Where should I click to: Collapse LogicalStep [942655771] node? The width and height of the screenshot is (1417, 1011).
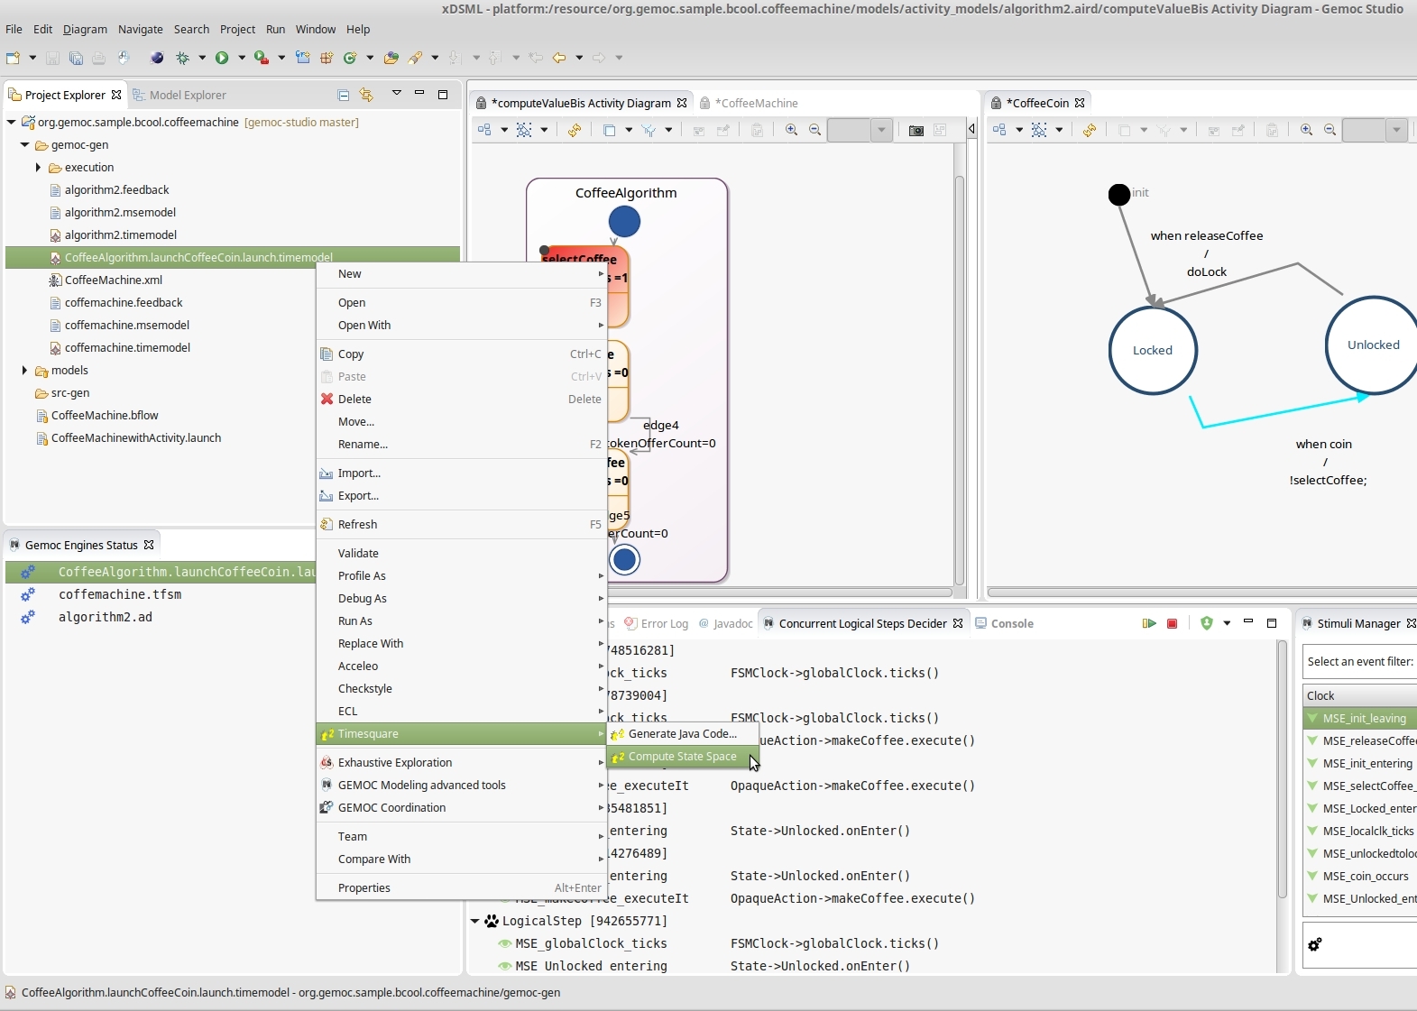pyautogui.click(x=475, y=921)
